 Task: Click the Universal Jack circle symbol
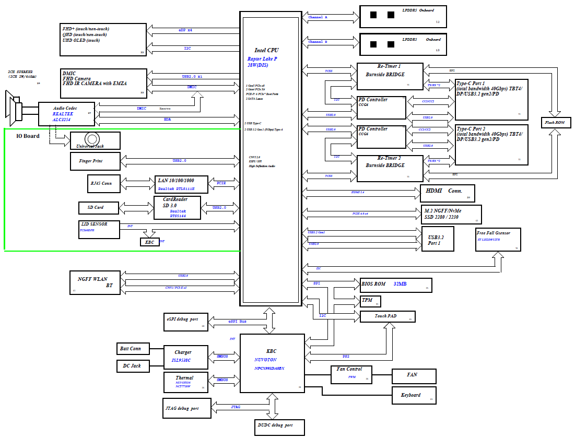point(92,139)
